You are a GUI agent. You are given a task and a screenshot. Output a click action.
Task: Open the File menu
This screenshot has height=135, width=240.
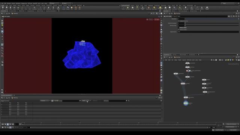tap(2, 3)
